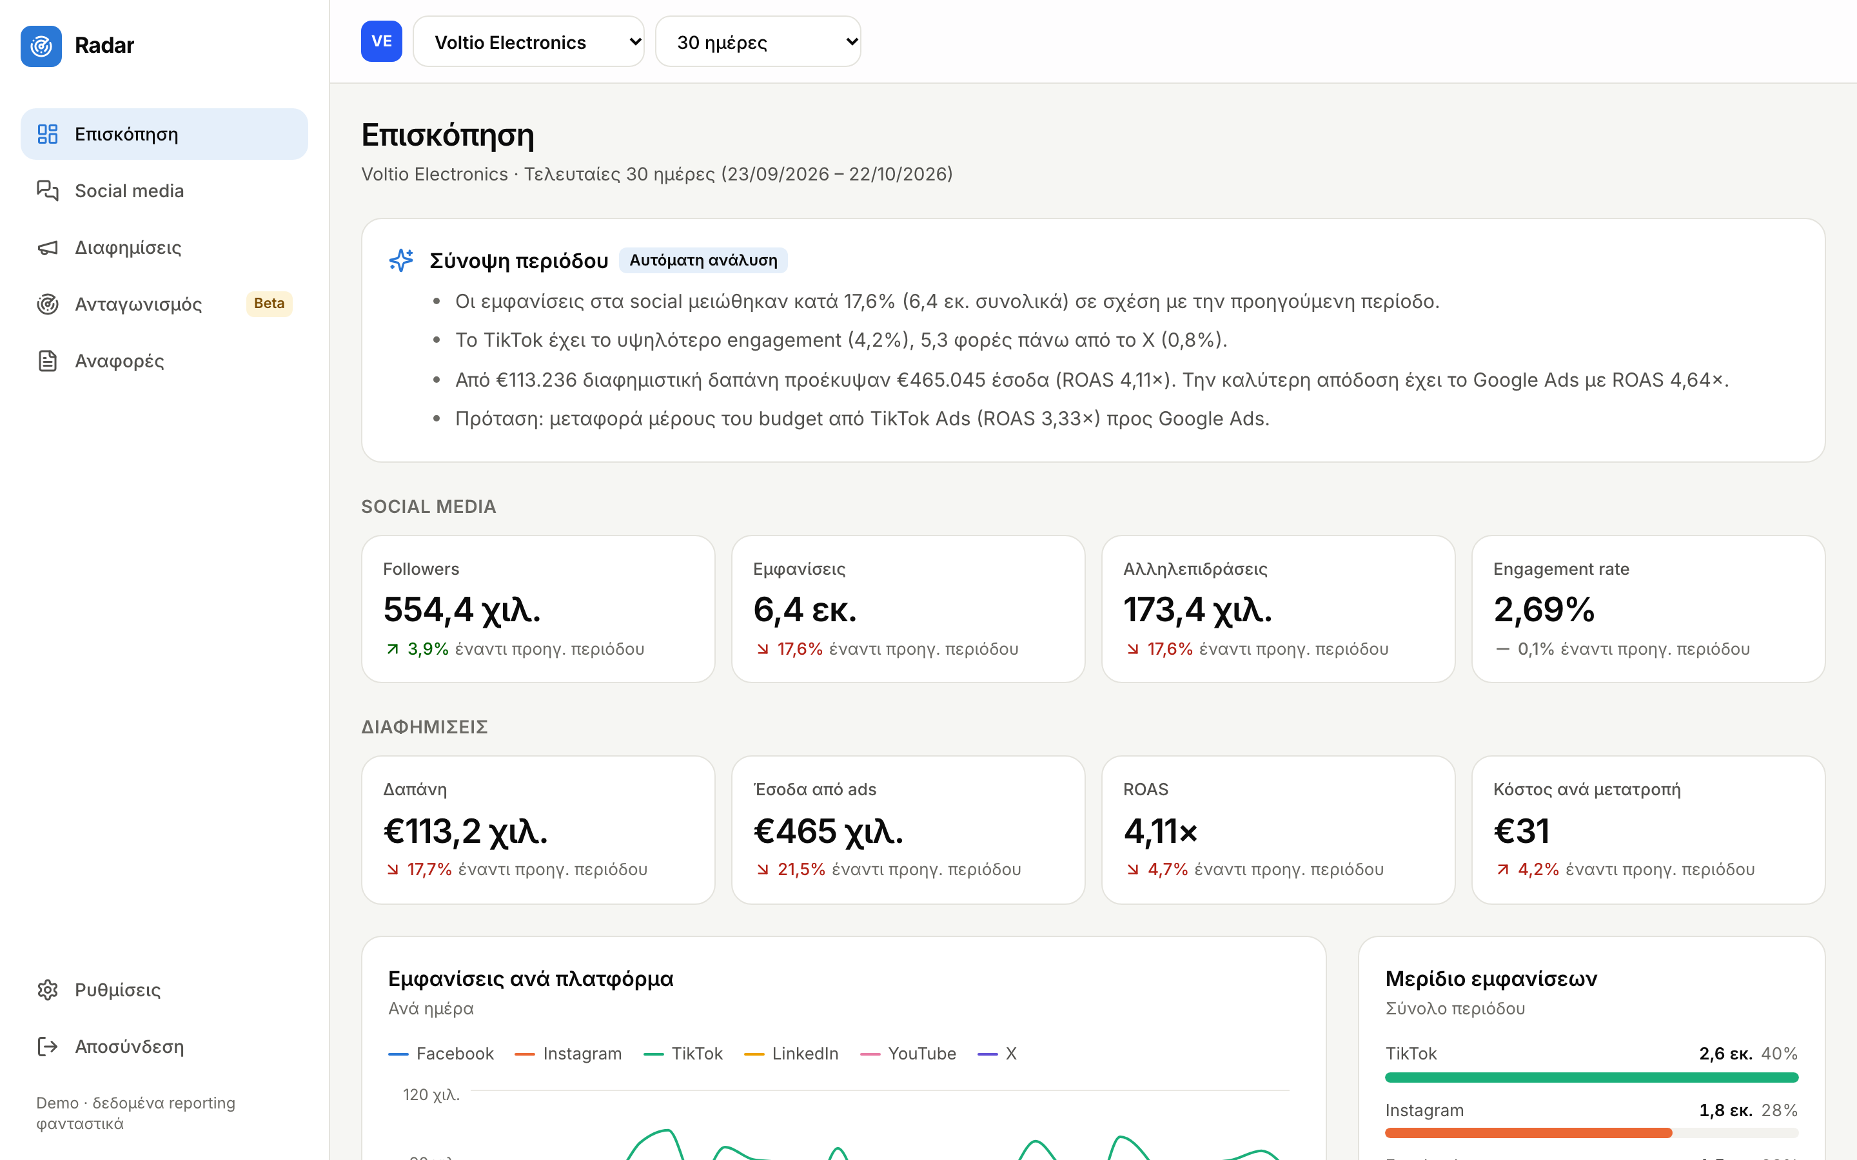Click the orange Instagram share bar
Viewport: 1857px width, 1160px height.
1529,1133
